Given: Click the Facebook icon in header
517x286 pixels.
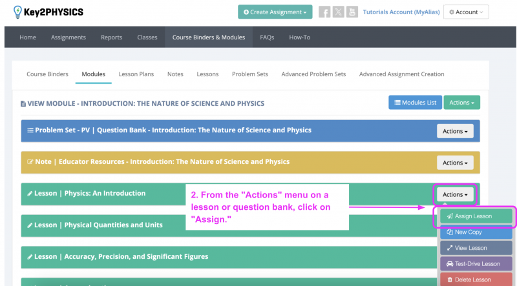Looking at the screenshot, I should pos(325,12).
